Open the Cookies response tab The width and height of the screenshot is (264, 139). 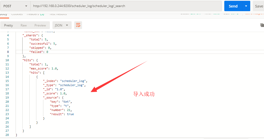pos(17,15)
